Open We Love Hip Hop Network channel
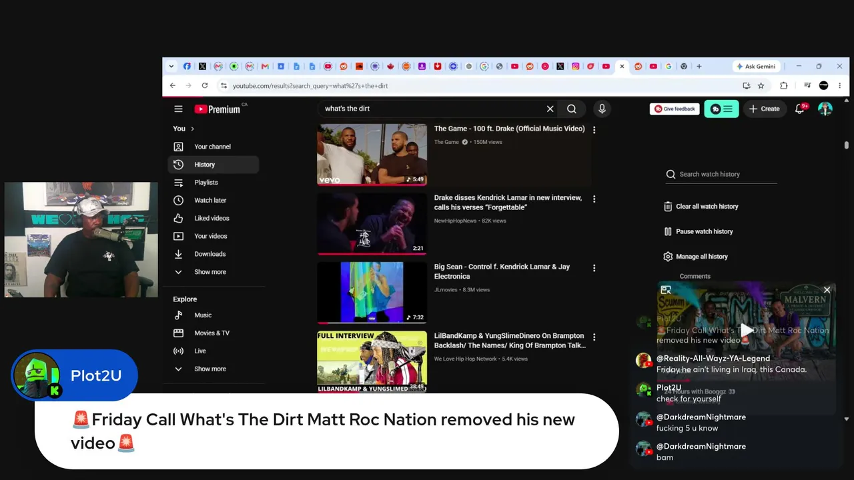This screenshot has width=854, height=480. point(466,359)
